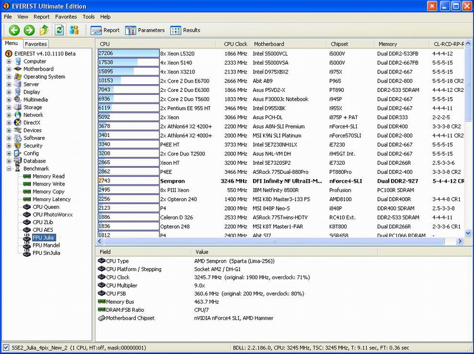The width and height of the screenshot is (474, 354).
Task: Sort by the Memory column header
Action: pyautogui.click(x=402, y=44)
